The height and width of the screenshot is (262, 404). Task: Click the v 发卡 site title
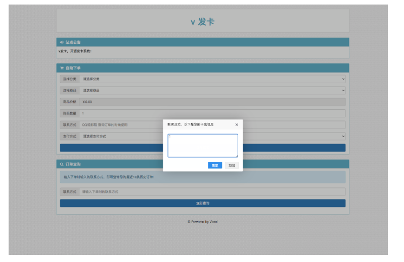[x=202, y=22]
